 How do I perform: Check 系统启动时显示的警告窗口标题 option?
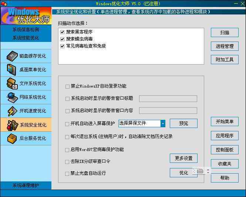pos(67,99)
